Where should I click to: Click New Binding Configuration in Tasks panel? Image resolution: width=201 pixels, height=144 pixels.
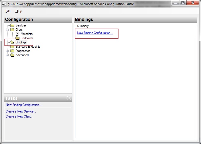24,105
